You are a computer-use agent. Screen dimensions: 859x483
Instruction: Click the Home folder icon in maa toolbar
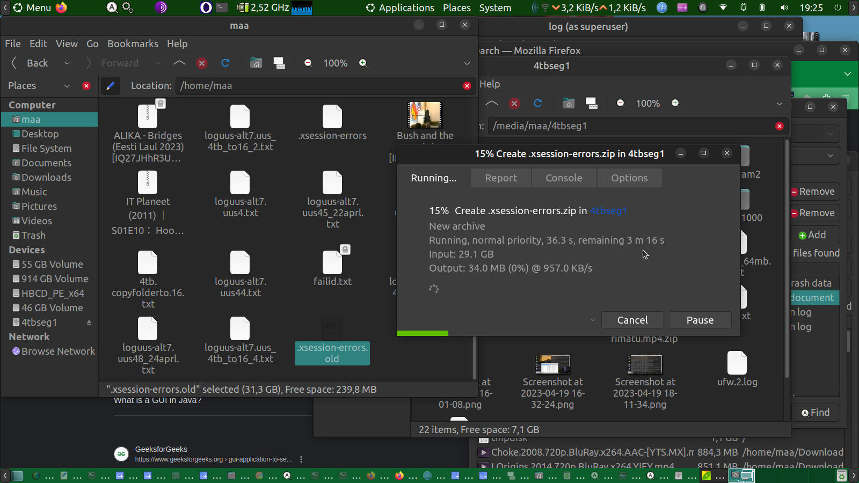tap(256, 63)
